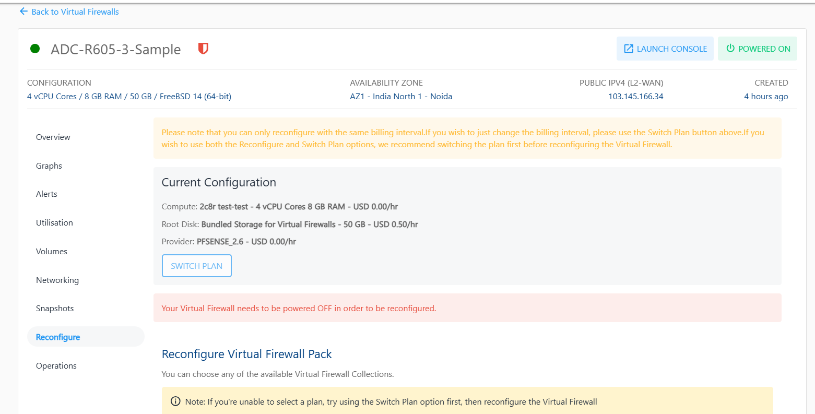
Task: Open the Overview tab
Action: [53, 137]
